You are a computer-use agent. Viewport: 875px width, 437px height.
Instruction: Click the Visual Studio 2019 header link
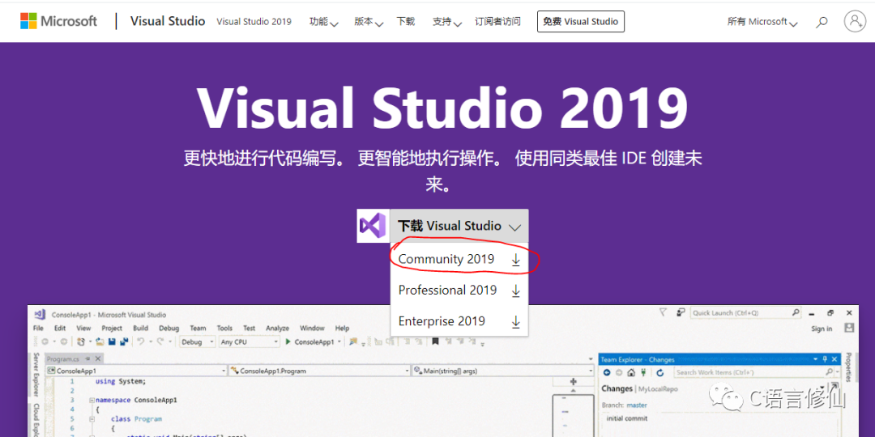tap(254, 22)
